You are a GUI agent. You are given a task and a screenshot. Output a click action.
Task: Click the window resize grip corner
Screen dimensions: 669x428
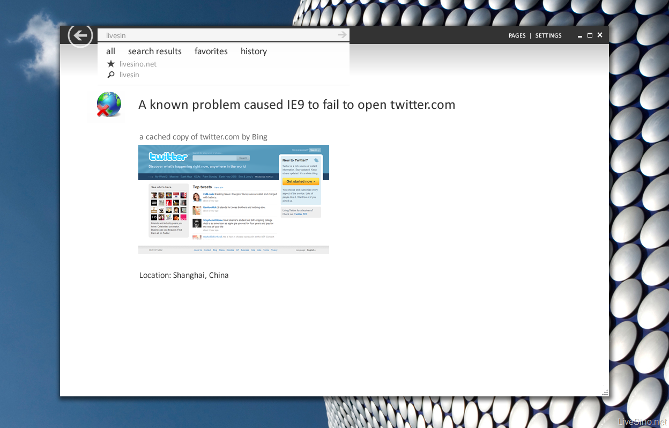click(605, 393)
